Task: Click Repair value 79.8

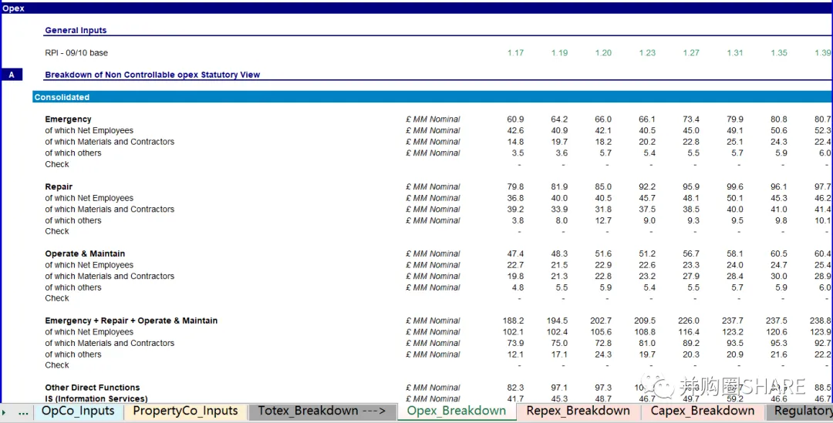Action: (x=515, y=186)
